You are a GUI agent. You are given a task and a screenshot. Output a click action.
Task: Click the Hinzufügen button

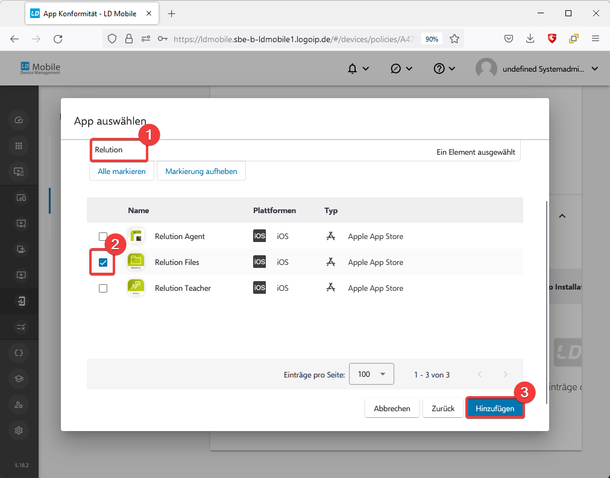[495, 408]
